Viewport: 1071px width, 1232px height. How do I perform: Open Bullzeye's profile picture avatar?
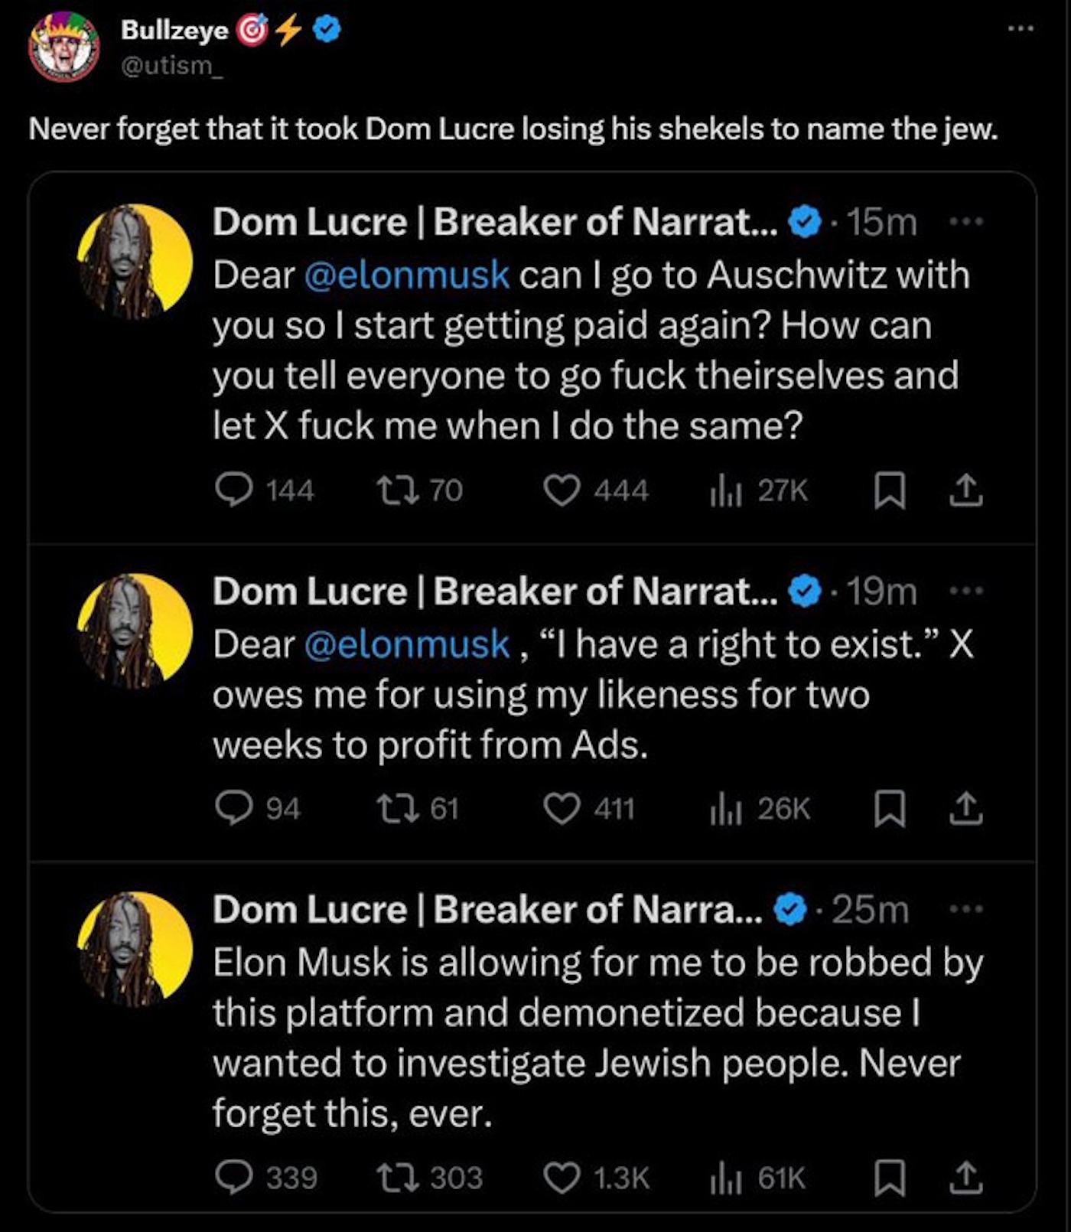63,46
